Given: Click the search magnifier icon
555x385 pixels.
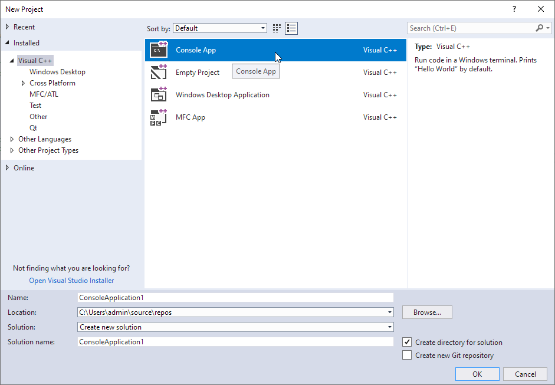Looking at the screenshot, I should [539, 28].
